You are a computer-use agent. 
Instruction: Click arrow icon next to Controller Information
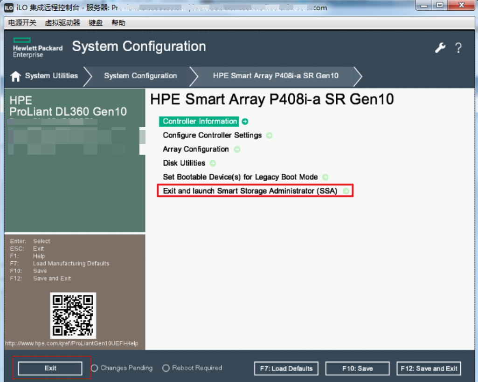(245, 122)
